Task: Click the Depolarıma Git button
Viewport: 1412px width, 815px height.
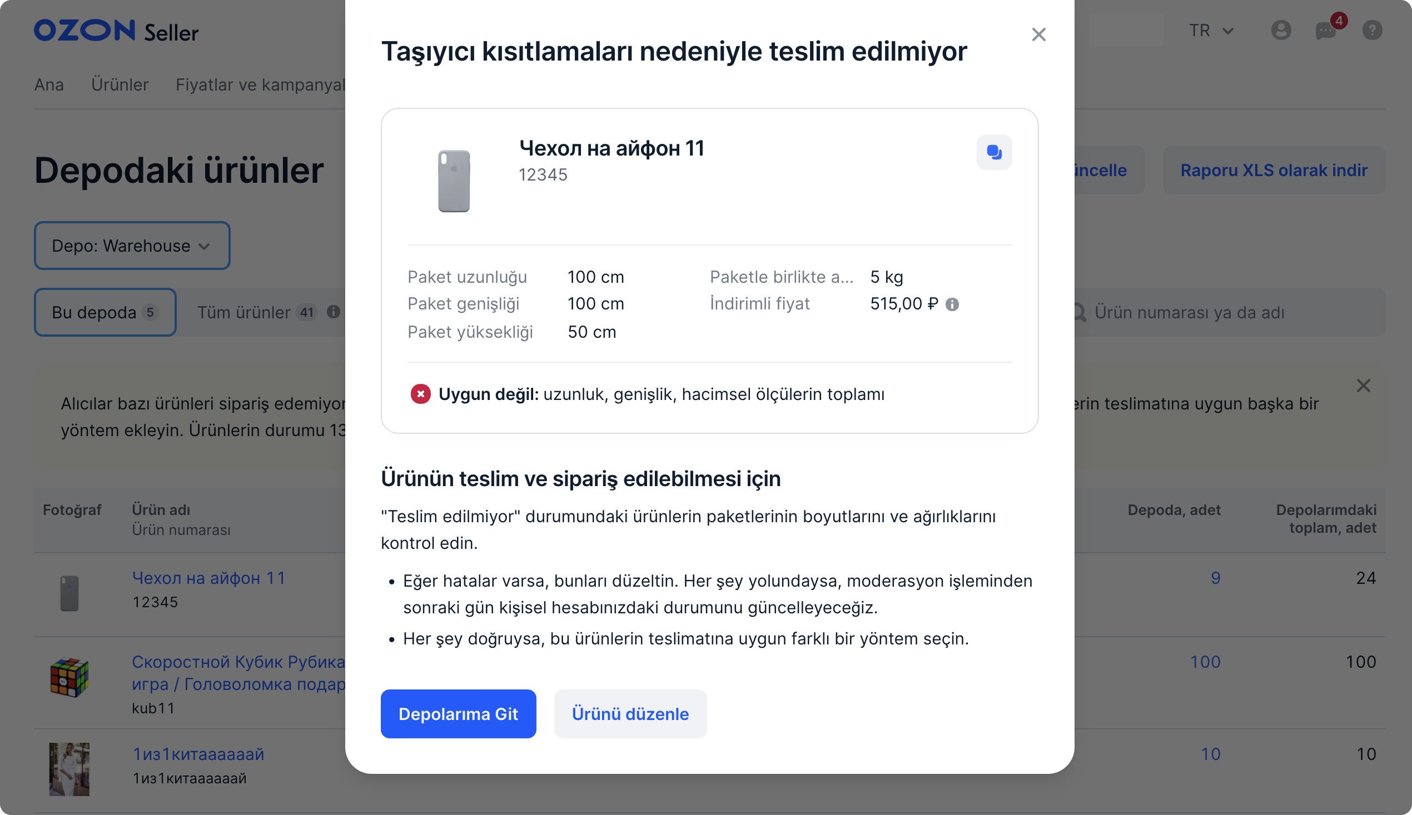Action: click(x=458, y=714)
